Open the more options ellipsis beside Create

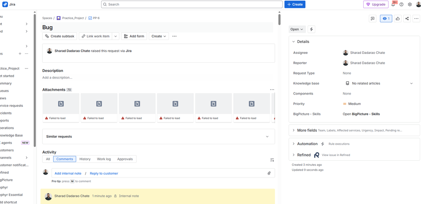click(x=174, y=36)
